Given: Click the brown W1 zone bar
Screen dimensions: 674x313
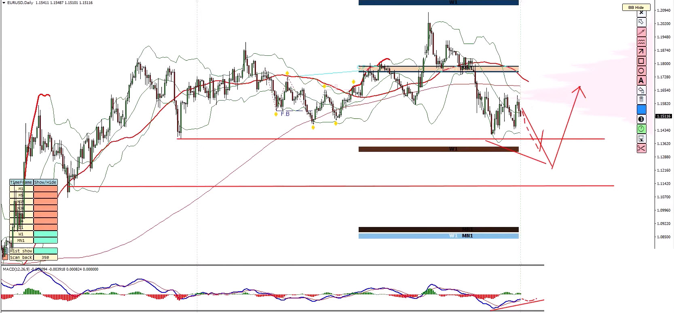Looking at the screenshot, I should tap(438, 149).
